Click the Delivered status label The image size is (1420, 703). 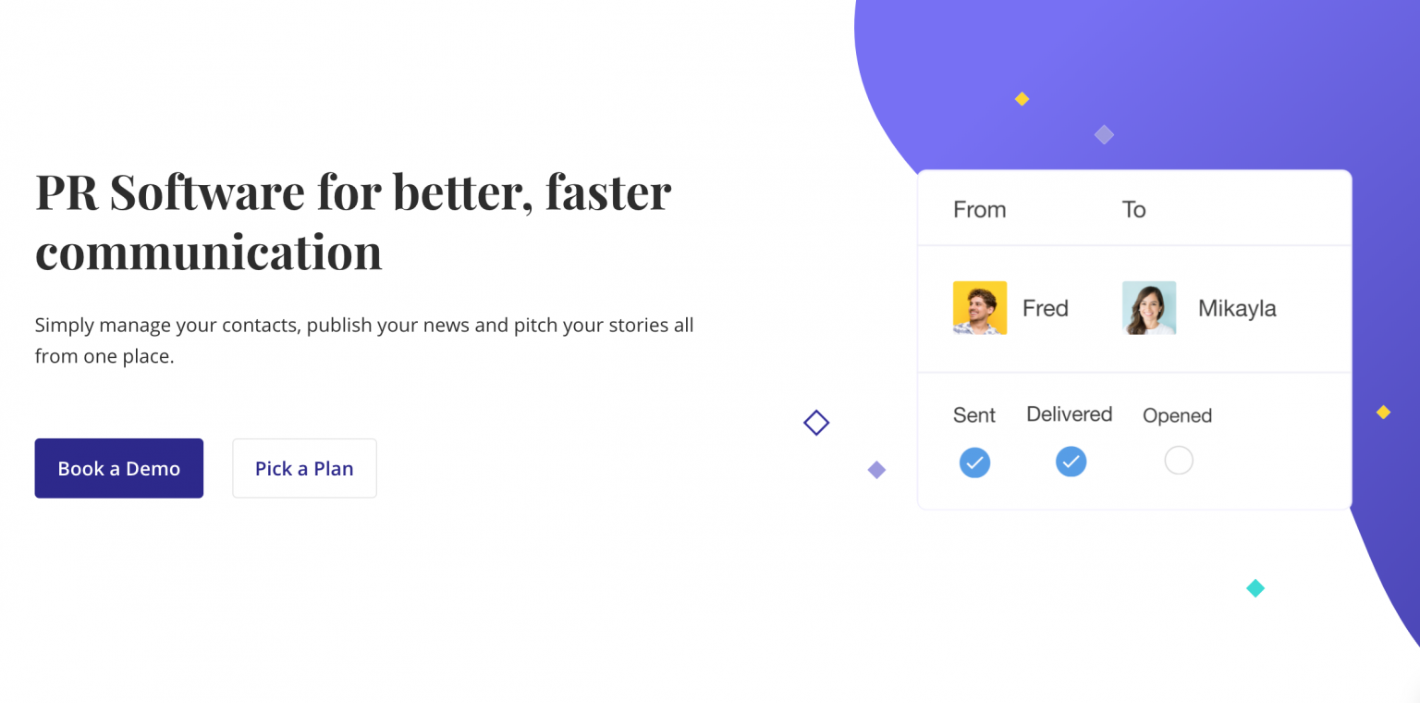[x=1069, y=414]
